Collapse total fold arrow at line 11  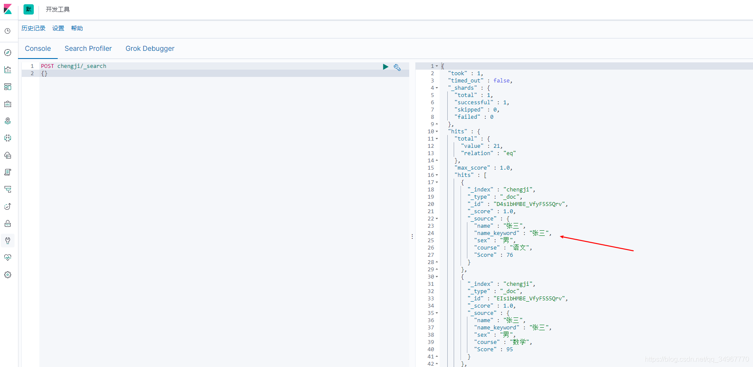click(437, 139)
